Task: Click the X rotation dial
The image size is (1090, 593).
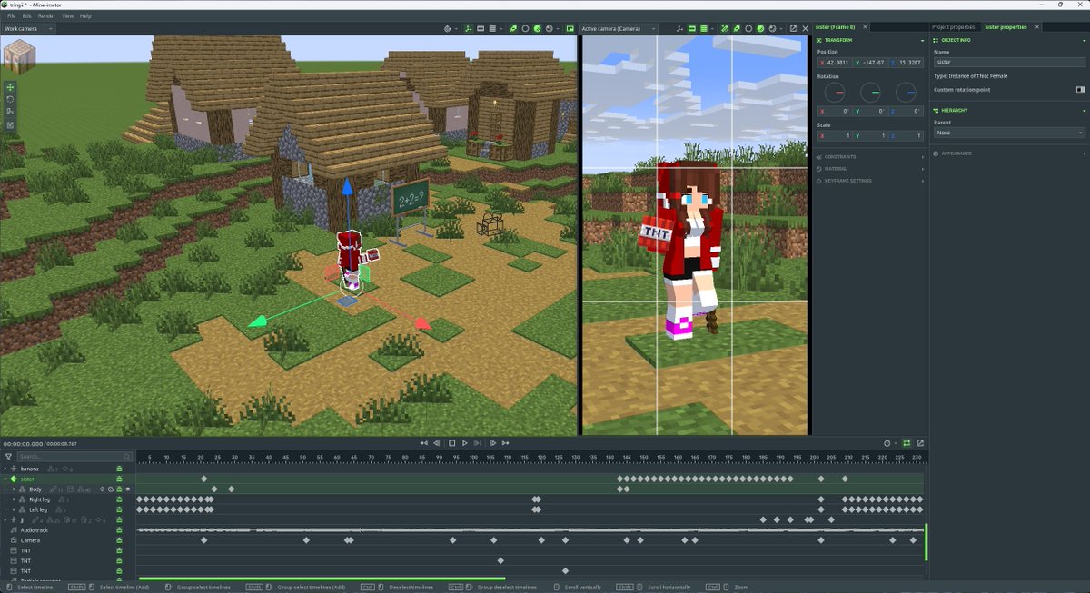Action: coord(834,92)
